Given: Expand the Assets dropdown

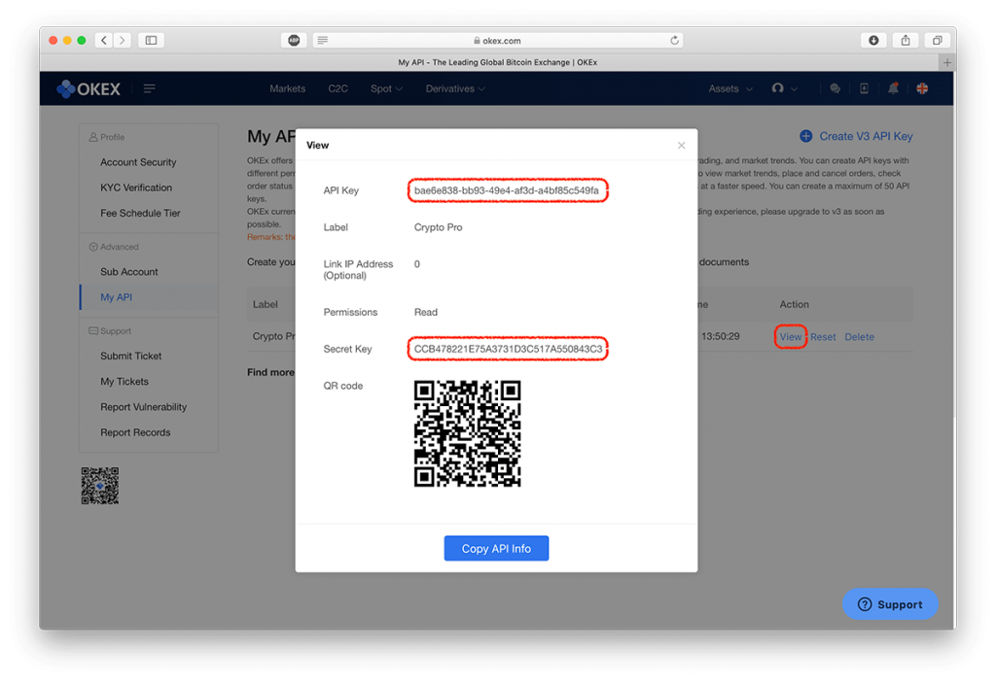Looking at the screenshot, I should (x=730, y=88).
